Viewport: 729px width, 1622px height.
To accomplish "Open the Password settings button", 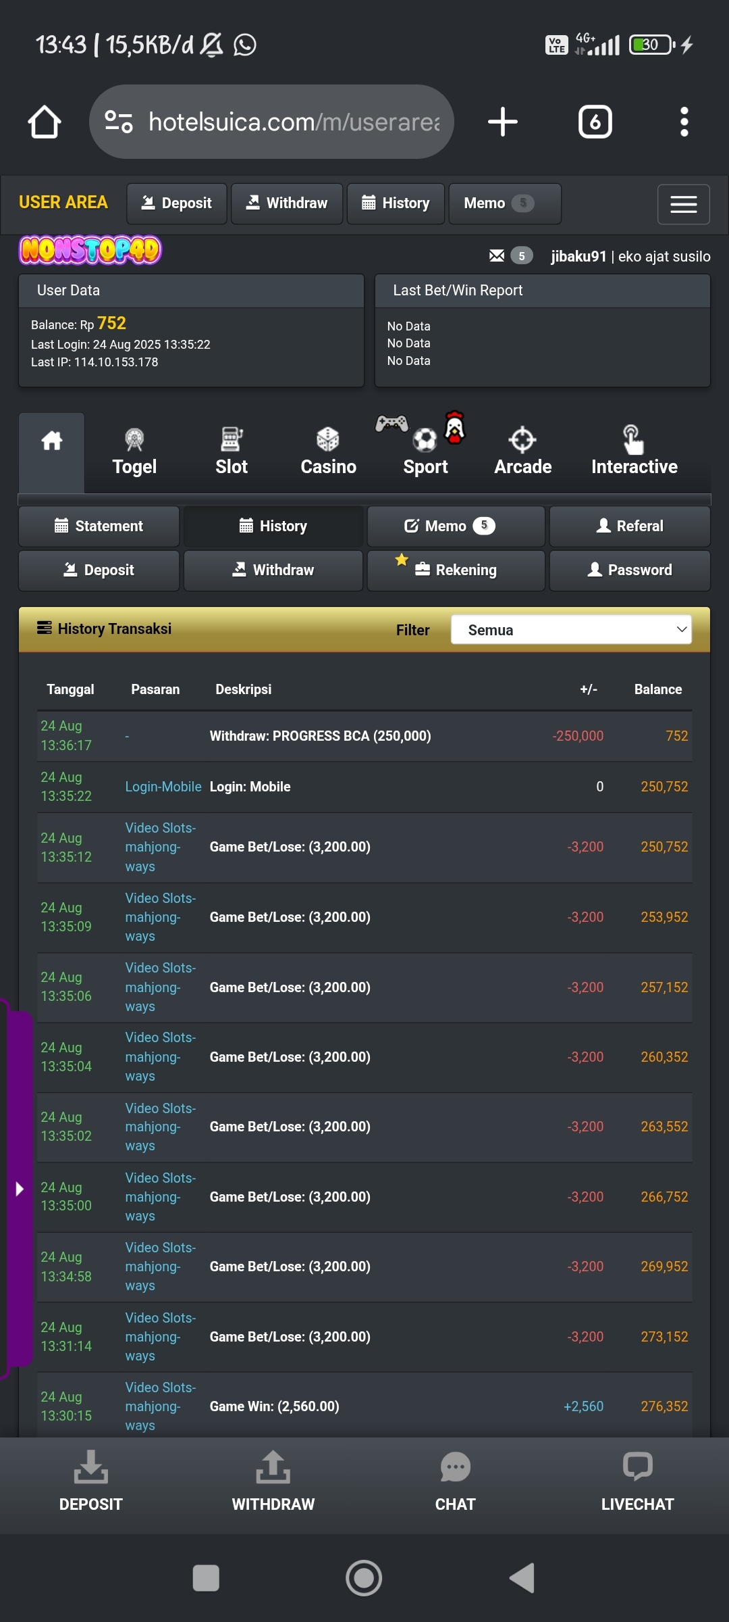I will point(630,570).
